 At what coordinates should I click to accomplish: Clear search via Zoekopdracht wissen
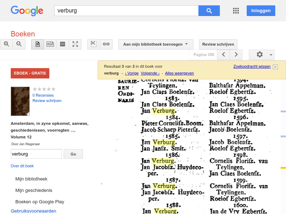[x=251, y=66]
